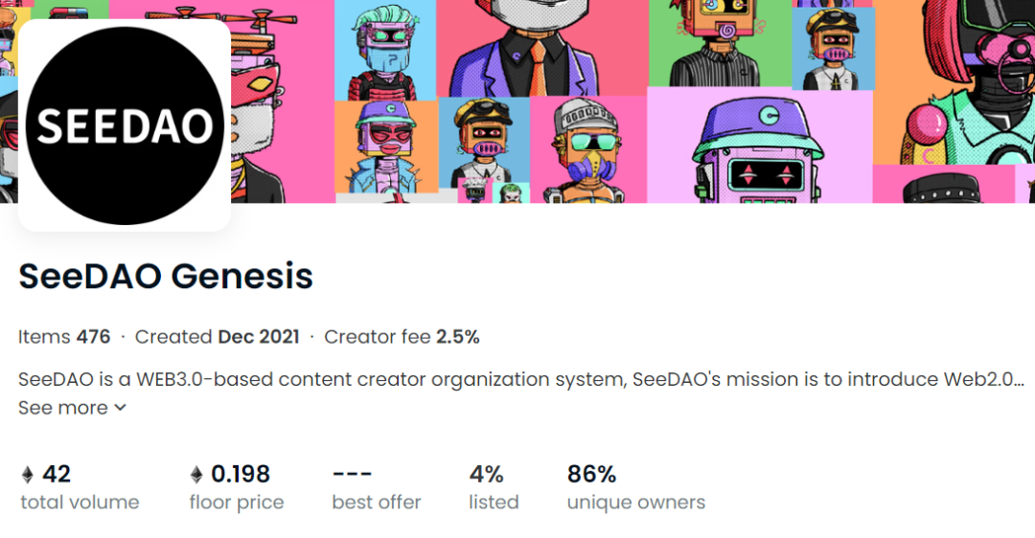Click the Creator fee 2.5% info
The image size is (1035, 538).
point(402,337)
